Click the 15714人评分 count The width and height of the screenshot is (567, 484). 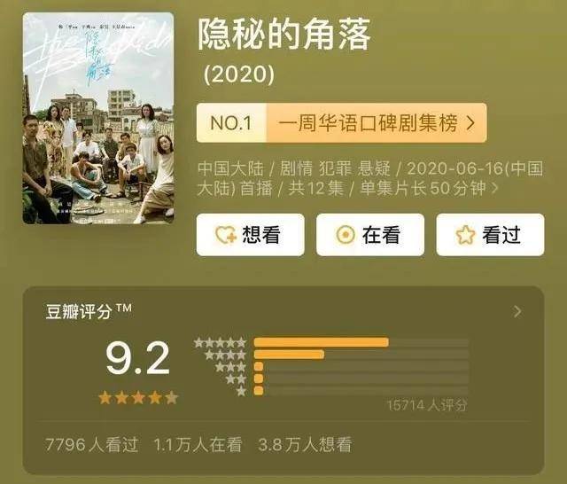[427, 405]
